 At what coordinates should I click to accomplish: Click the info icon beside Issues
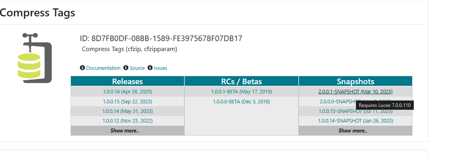click(150, 68)
